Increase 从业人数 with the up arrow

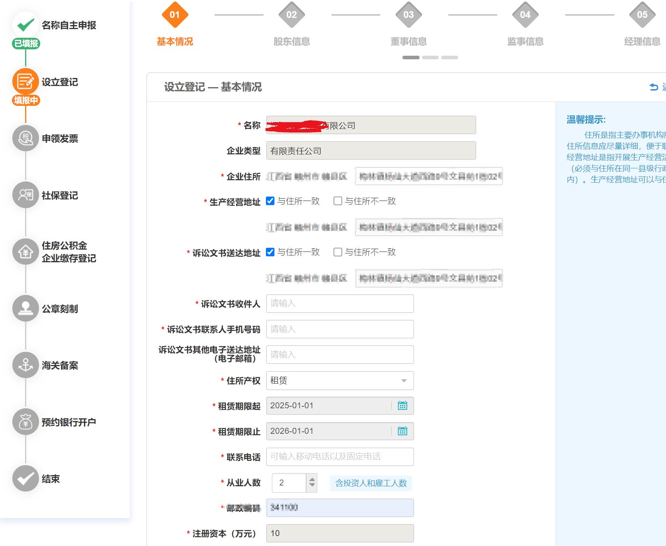pos(312,480)
